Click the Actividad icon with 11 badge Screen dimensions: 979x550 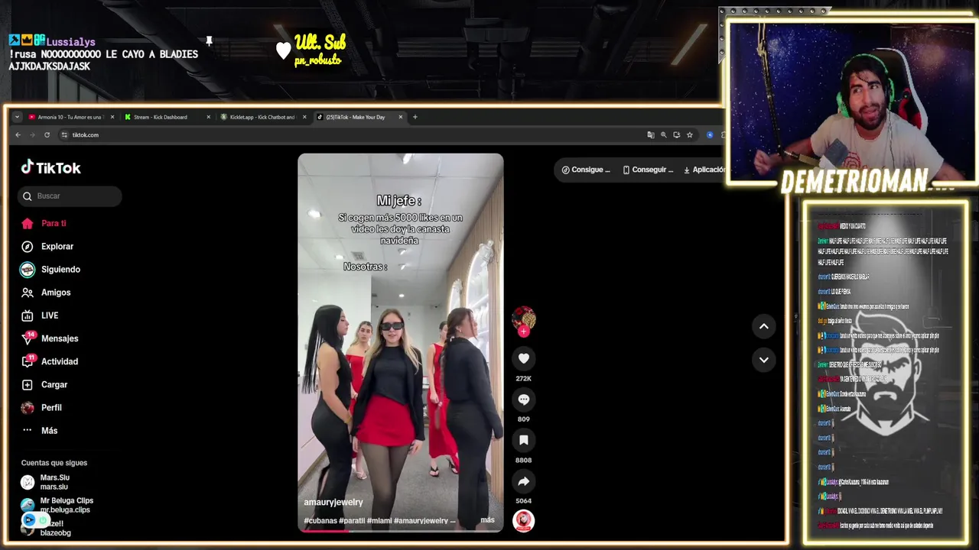tap(28, 361)
